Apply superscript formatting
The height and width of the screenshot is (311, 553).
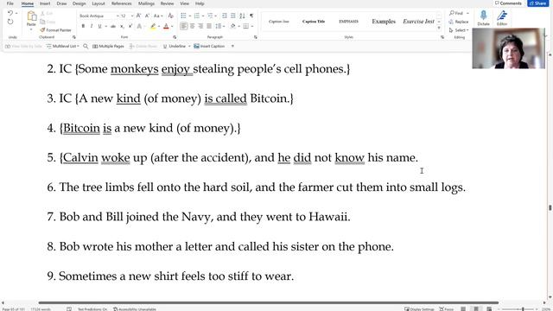[x=130, y=26]
